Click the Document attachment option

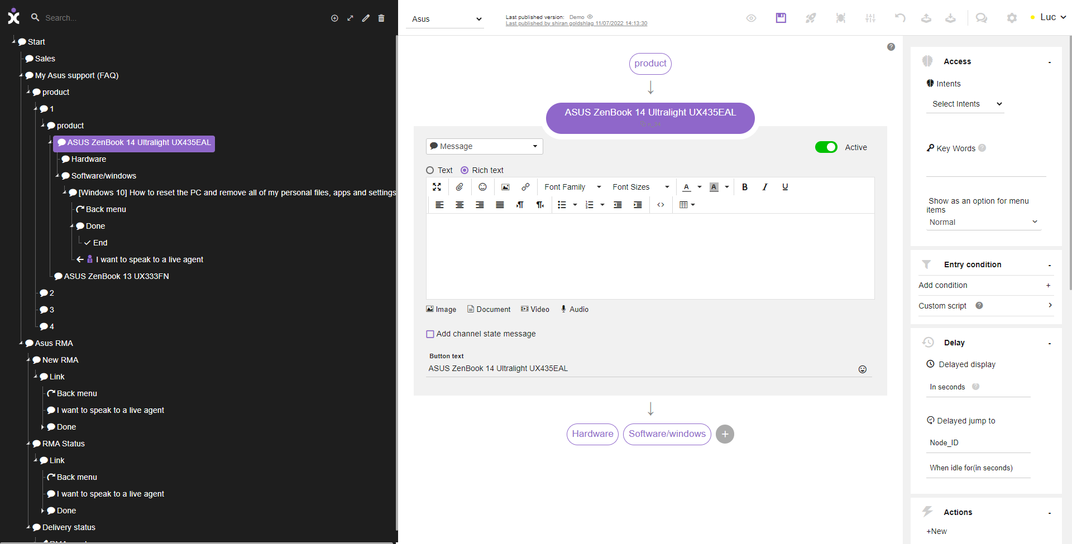click(489, 309)
